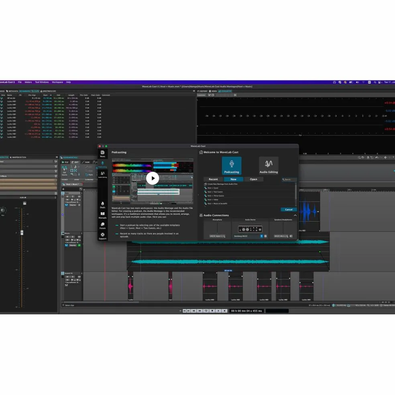
Task: Click the Cancel button
Action: (x=289, y=210)
